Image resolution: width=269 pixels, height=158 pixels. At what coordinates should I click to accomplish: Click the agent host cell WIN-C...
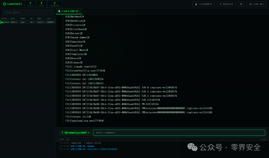(15, 22)
